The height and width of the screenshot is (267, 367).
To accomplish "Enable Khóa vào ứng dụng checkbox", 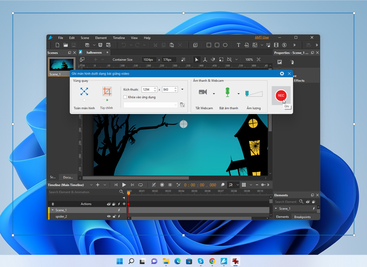I will point(125,97).
